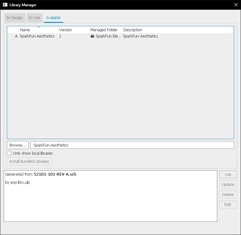The width and height of the screenshot is (241, 235).
Task: Click the managed folder icon for SparkFun Ele...
Action: coord(92,36)
